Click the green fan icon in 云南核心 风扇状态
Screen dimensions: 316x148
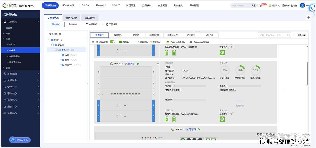tap(222, 119)
